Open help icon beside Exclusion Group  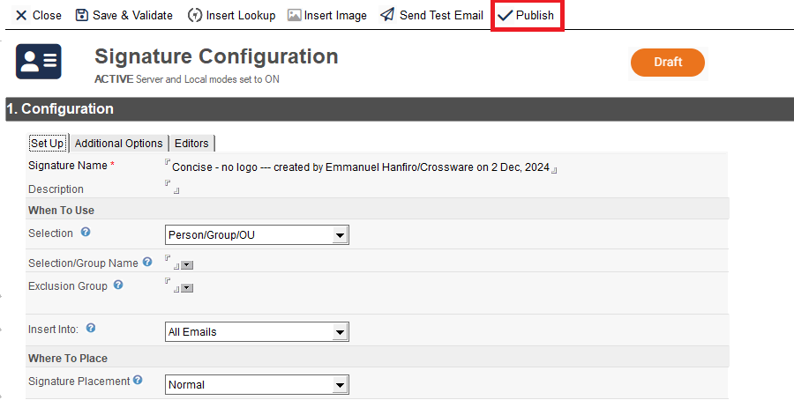pyautogui.click(x=118, y=285)
